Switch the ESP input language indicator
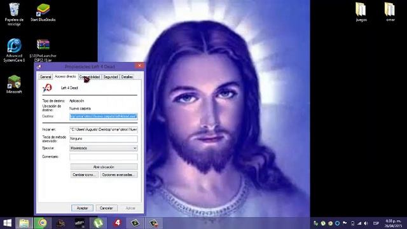 pyautogui.click(x=376, y=223)
